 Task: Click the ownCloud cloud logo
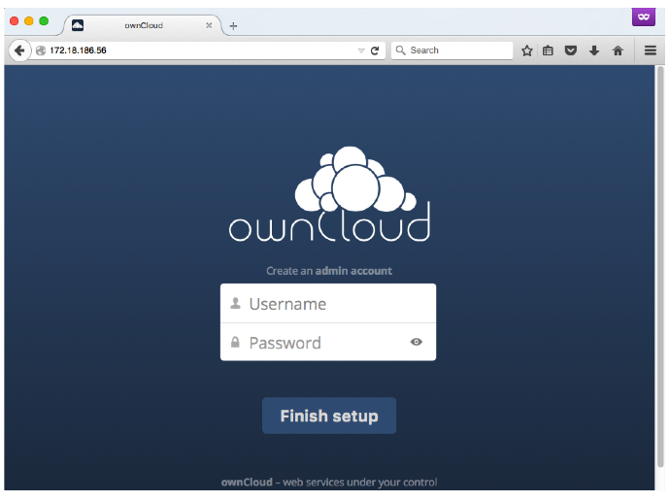click(x=329, y=194)
